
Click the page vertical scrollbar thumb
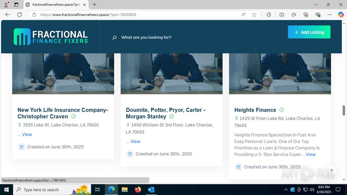(344, 110)
